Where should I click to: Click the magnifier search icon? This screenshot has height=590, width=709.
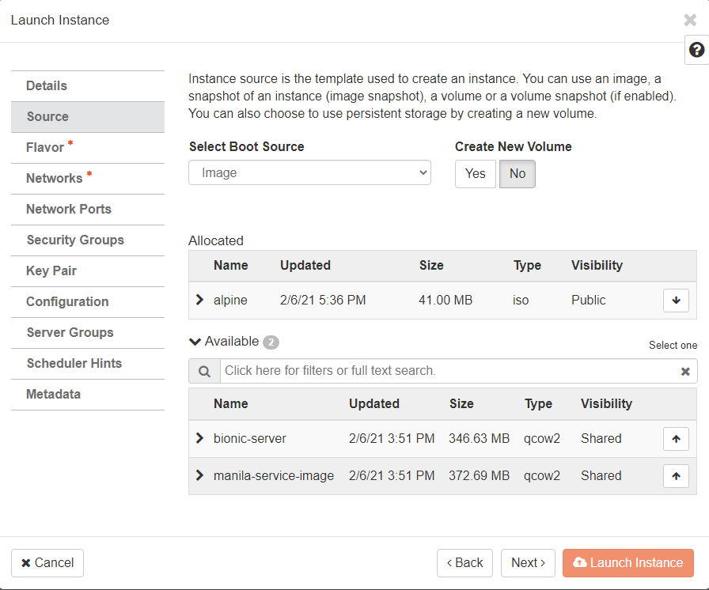204,371
